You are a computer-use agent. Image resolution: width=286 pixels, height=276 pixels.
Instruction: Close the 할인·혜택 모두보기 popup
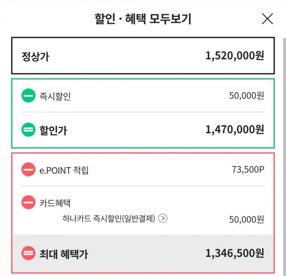pyautogui.click(x=267, y=19)
